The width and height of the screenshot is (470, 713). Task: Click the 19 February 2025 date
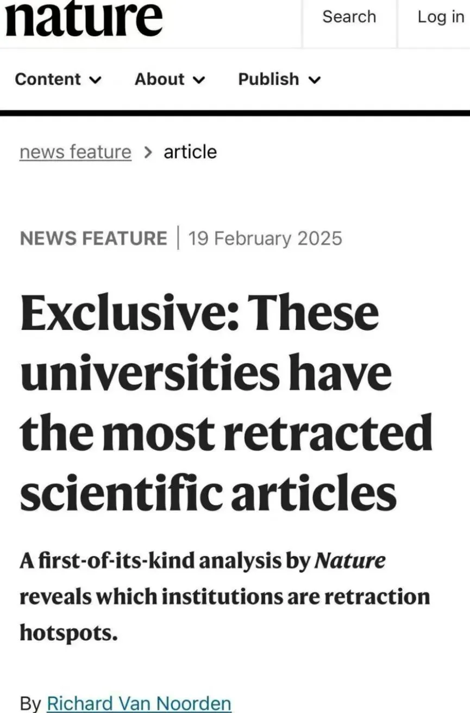click(x=265, y=238)
